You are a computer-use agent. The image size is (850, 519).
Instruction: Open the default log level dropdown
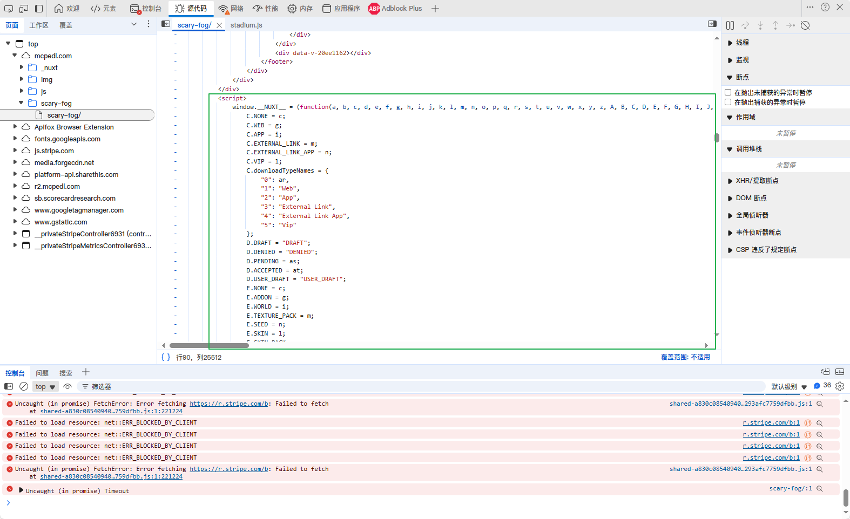(x=788, y=386)
